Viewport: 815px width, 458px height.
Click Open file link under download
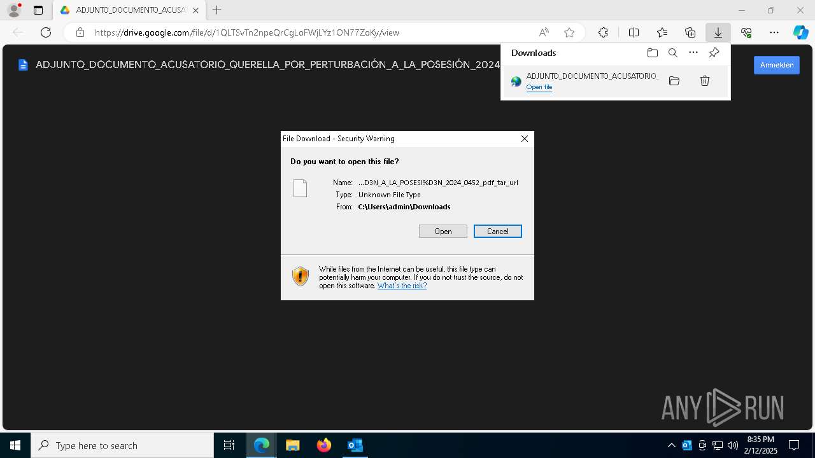coord(539,87)
